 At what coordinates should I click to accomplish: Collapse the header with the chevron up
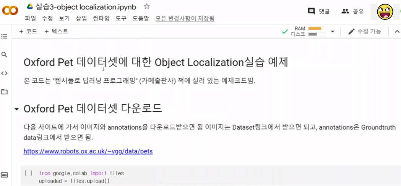coord(397,32)
